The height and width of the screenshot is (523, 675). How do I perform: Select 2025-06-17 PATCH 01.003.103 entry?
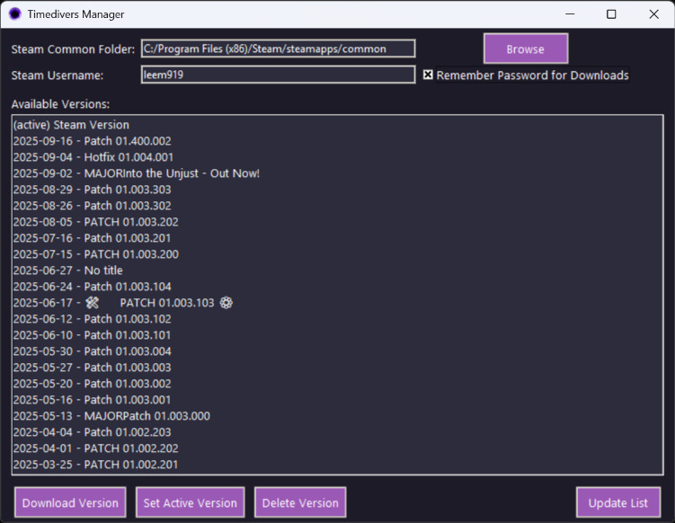[337, 303]
